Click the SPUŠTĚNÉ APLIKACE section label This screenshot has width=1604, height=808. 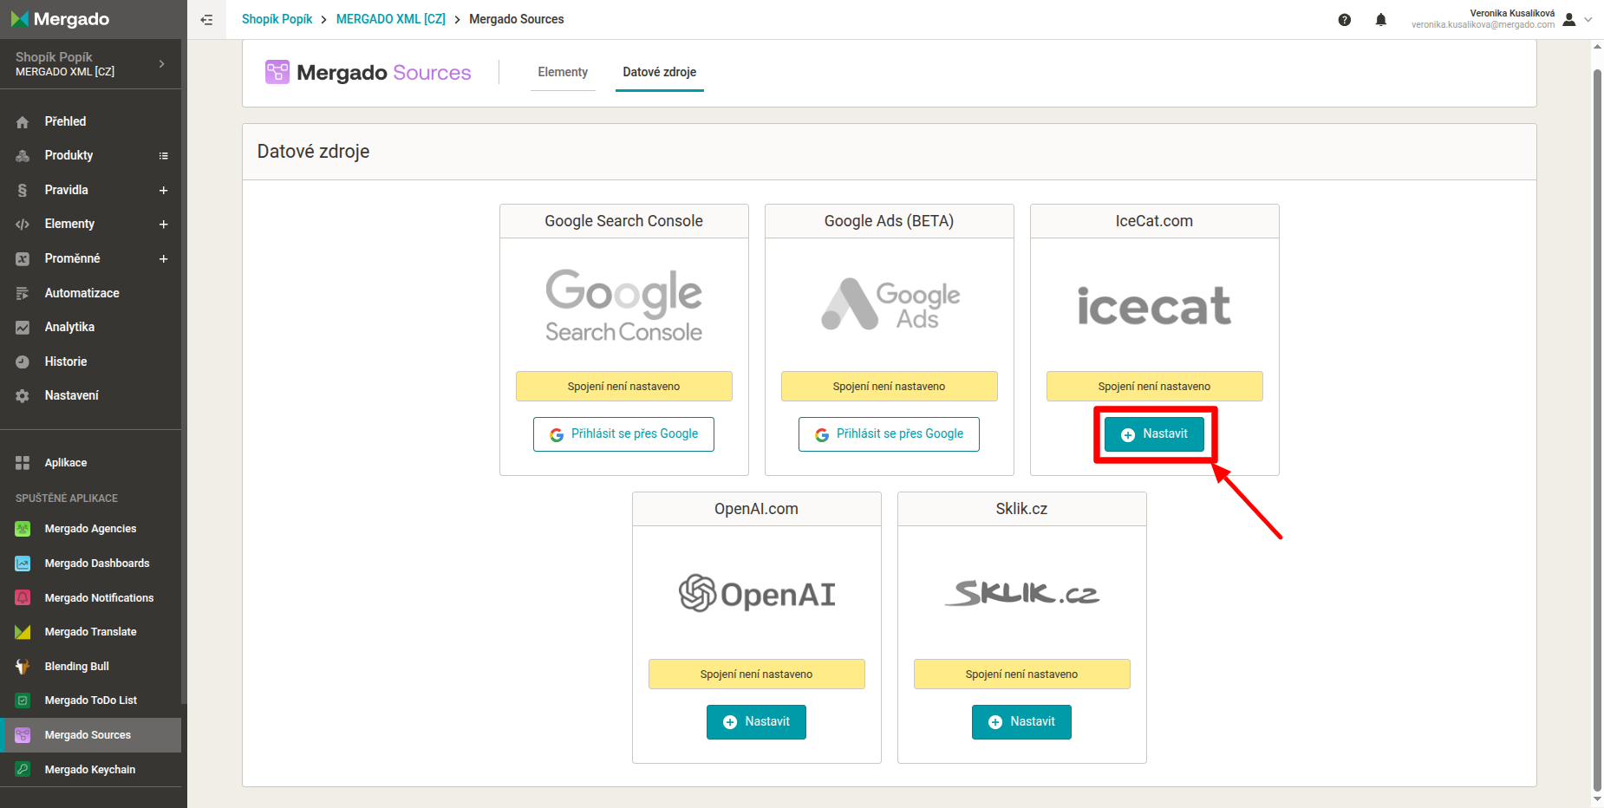point(67,498)
